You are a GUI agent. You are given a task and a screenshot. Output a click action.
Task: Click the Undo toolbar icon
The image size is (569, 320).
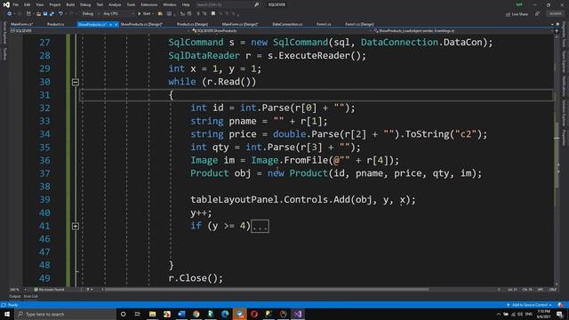[x=60, y=14]
